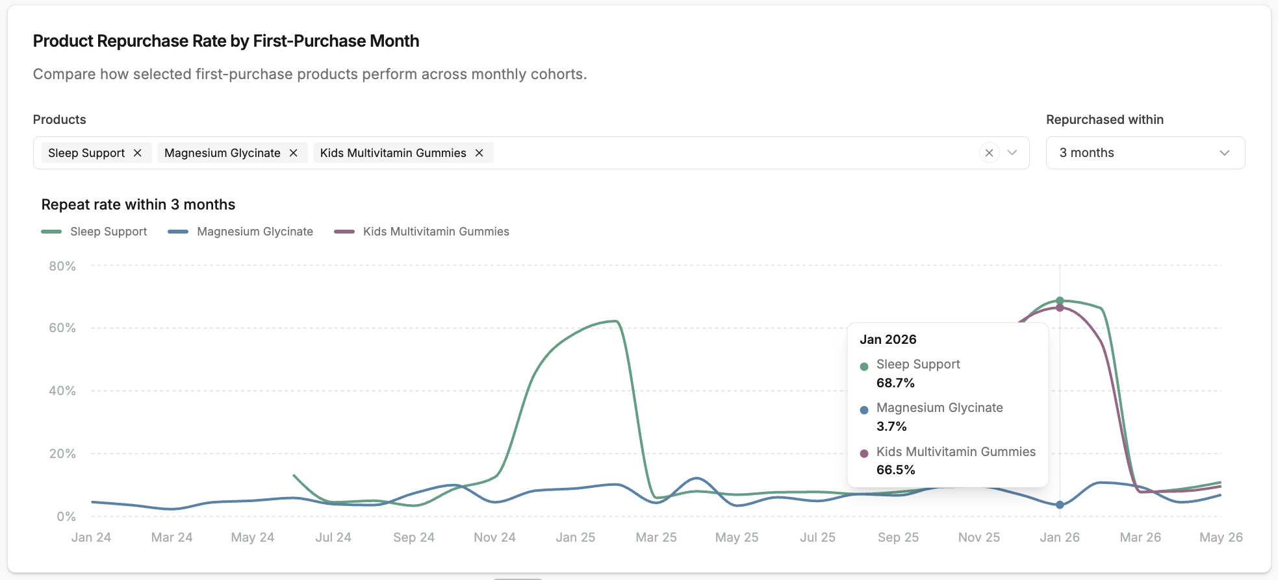Click the Magnesium Glycinate chip label

click(222, 153)
